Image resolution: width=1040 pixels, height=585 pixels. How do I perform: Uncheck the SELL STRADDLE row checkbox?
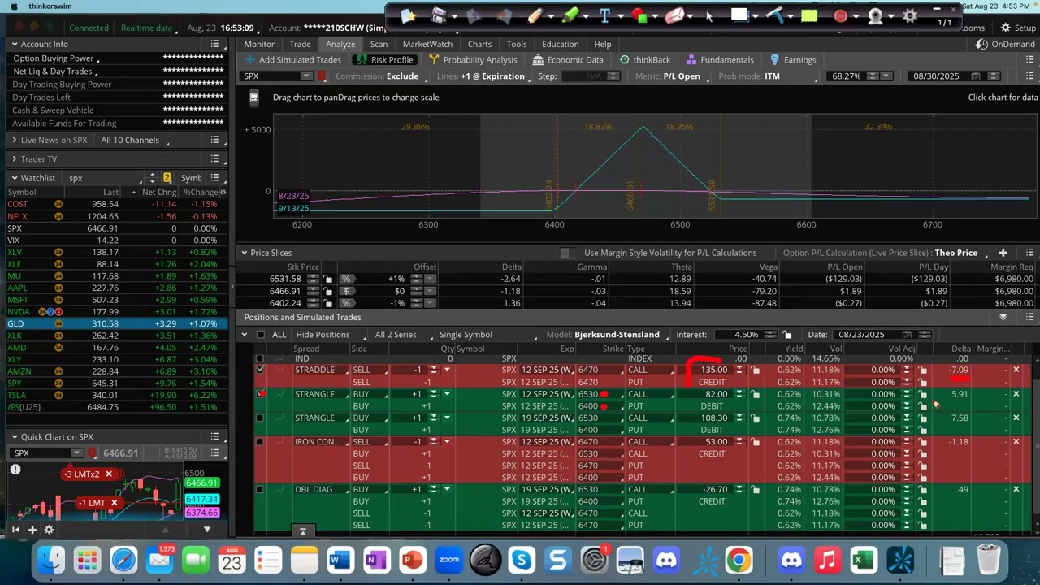[x=260, y=370]
